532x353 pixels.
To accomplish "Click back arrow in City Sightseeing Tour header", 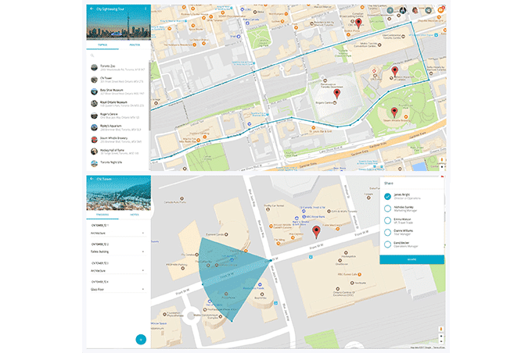I will click(90, 9).
